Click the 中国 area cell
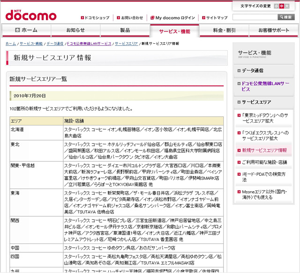 tap(37, 248)
